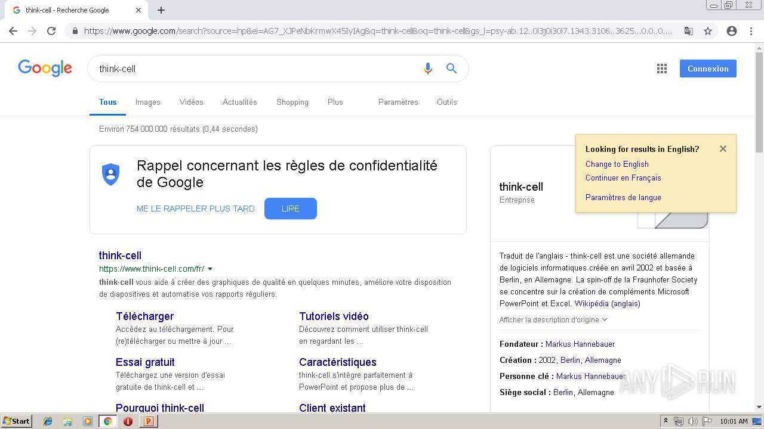Open the Télécharger sitelink

pos(145,316)
